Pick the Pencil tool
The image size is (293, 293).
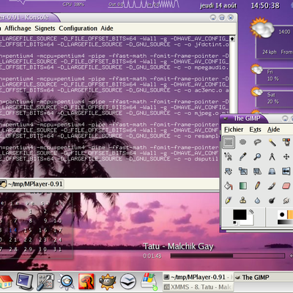(257, 186)
